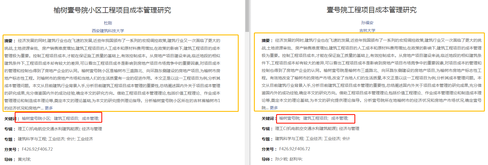488x165 pixels.
Task: Expand abstract with 更多 in 孙福安's thesis
Action: tap(274, 108)
